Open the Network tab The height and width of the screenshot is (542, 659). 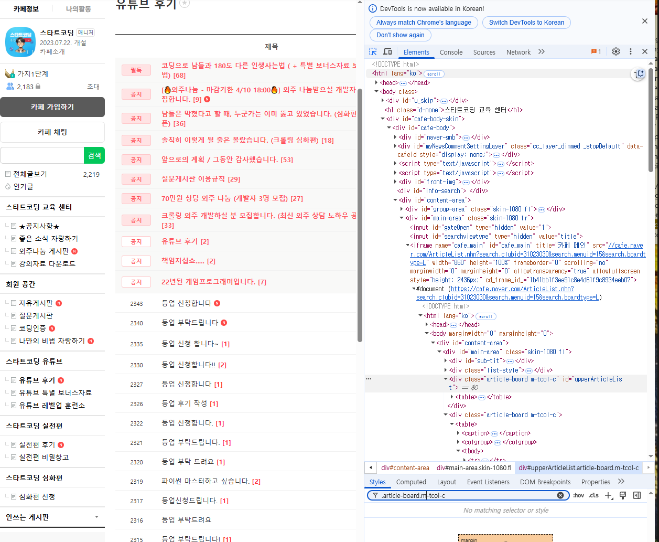pos(518,52)
